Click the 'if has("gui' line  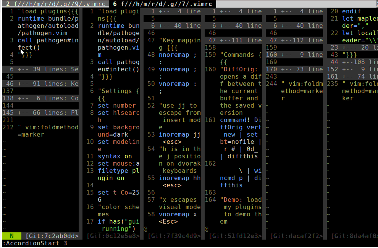coord(119,221)
